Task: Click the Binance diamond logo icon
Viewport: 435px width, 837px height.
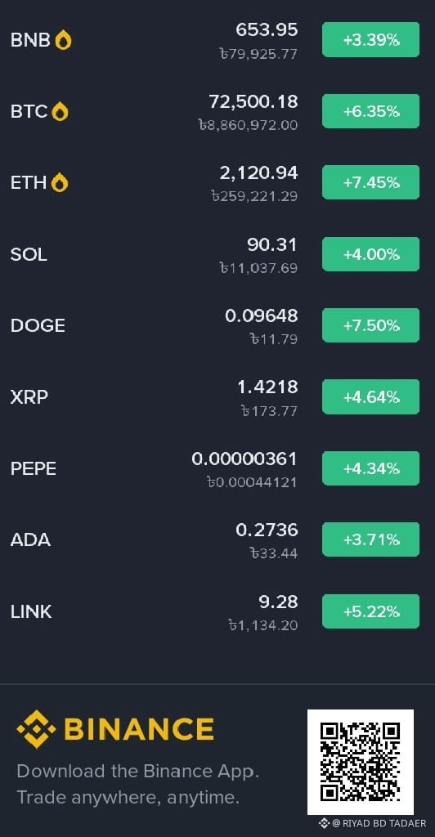Action: click(x=36, y=728)
